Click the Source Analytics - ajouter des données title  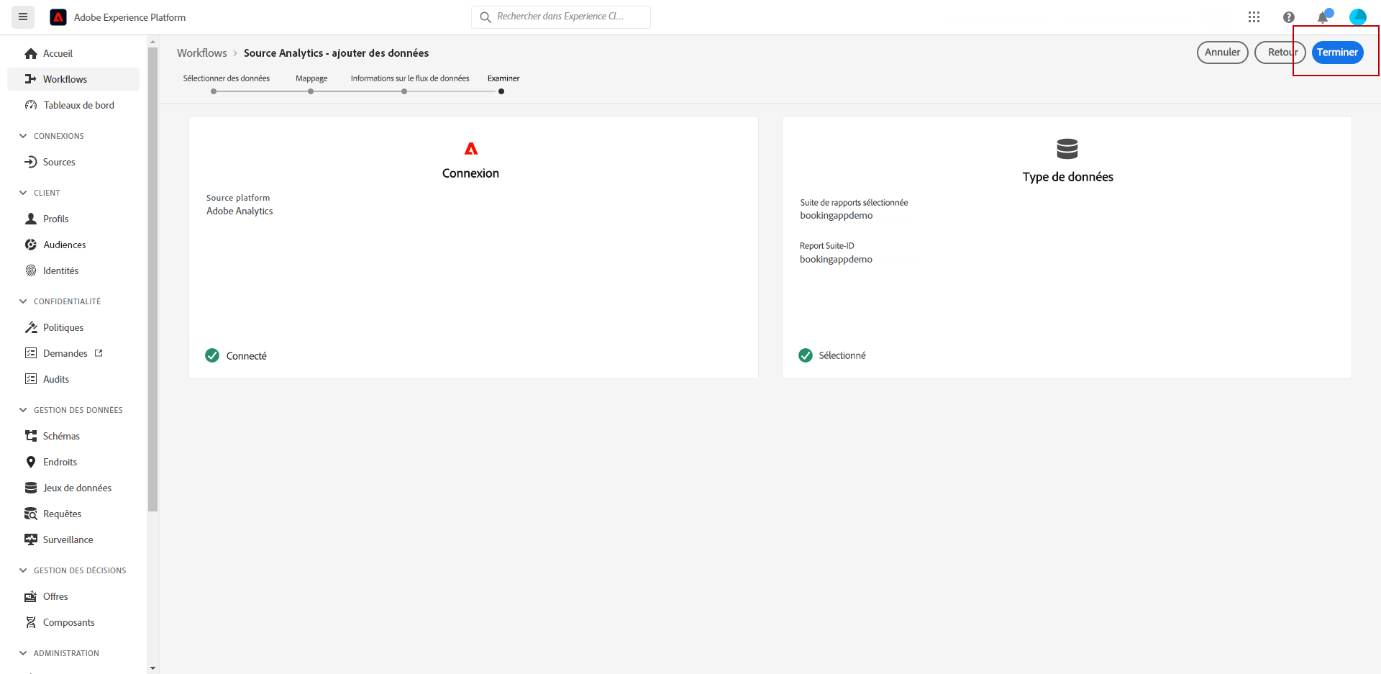(x=336, y=53)
